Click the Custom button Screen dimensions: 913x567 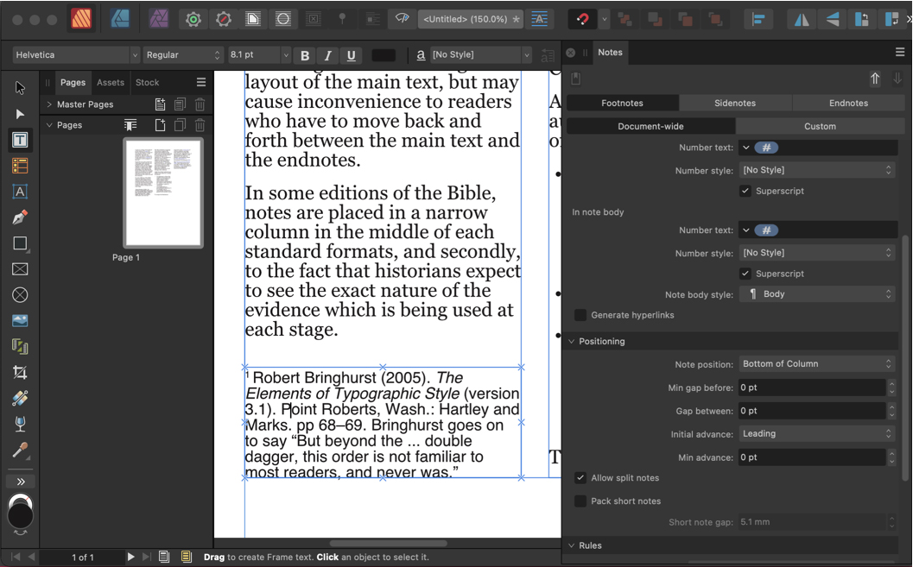(820, 126)
